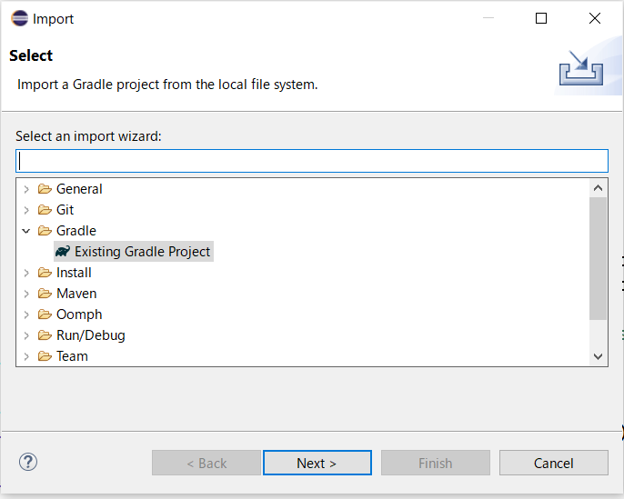624x499 pixels.
Task: Select the Maven tree label
Action: (x=76, y=294)
